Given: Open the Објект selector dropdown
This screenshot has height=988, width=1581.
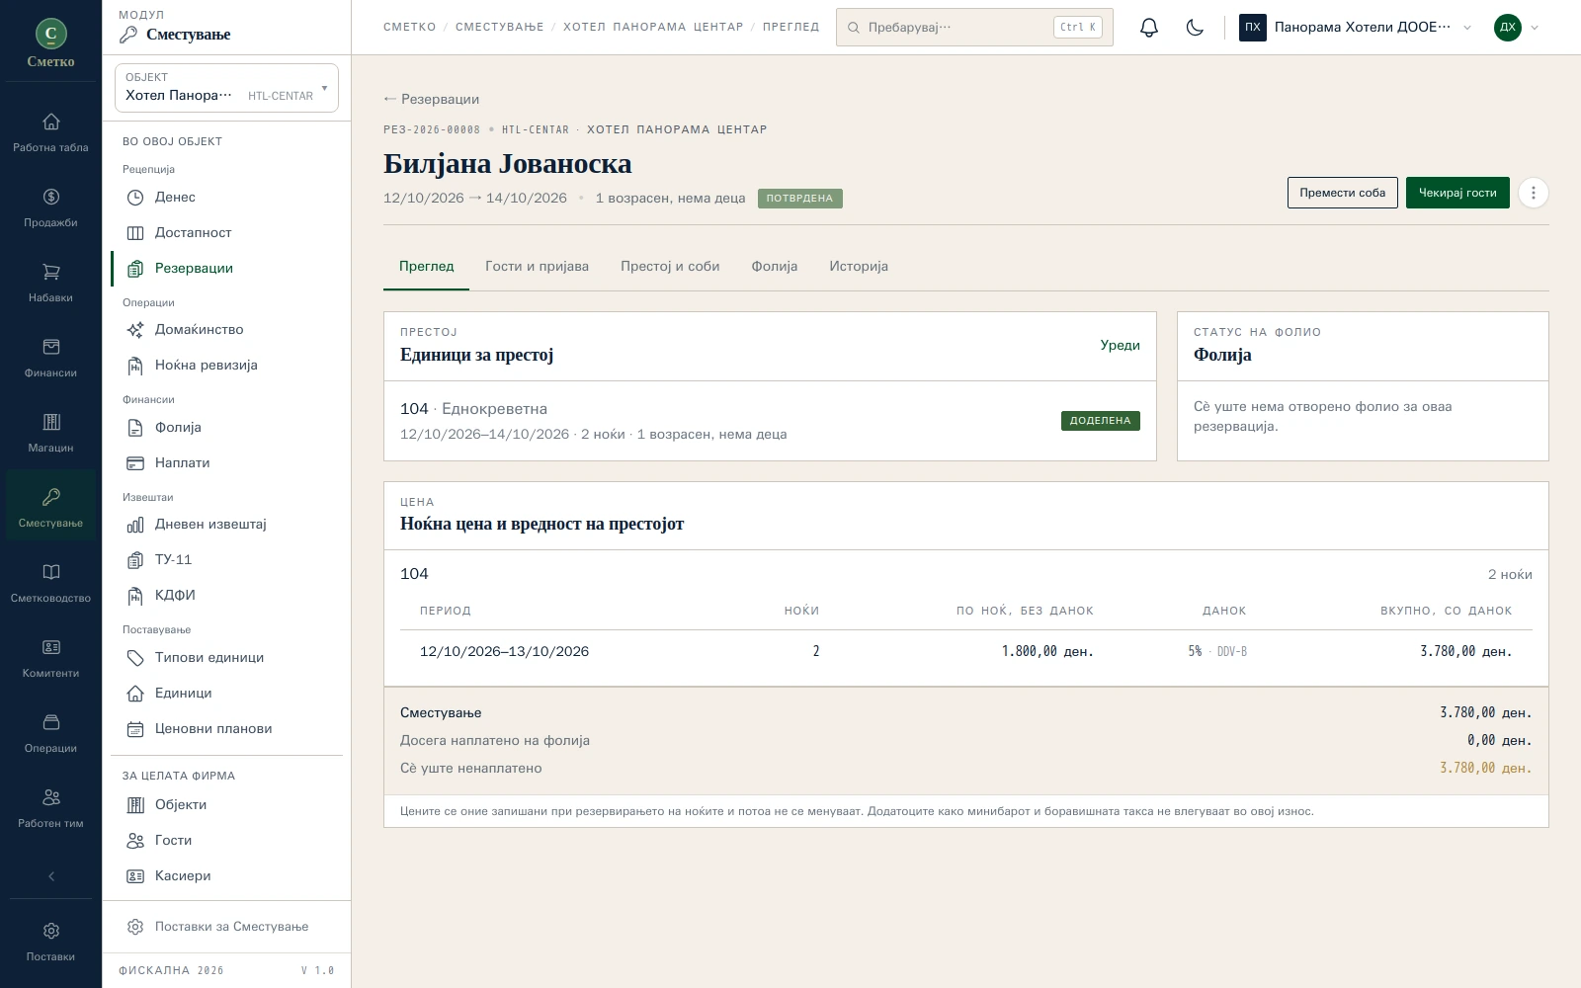Looking at the screenshot, I should click(x=226, y=87).
